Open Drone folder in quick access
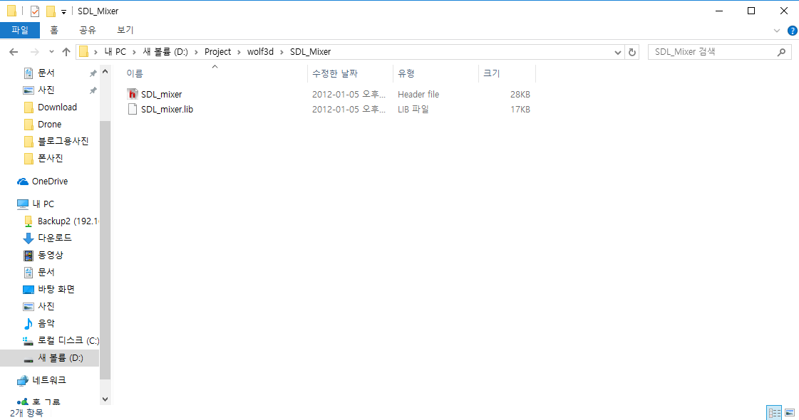The image size is (799, 420). pyautogui.click(x=49, y=124)
